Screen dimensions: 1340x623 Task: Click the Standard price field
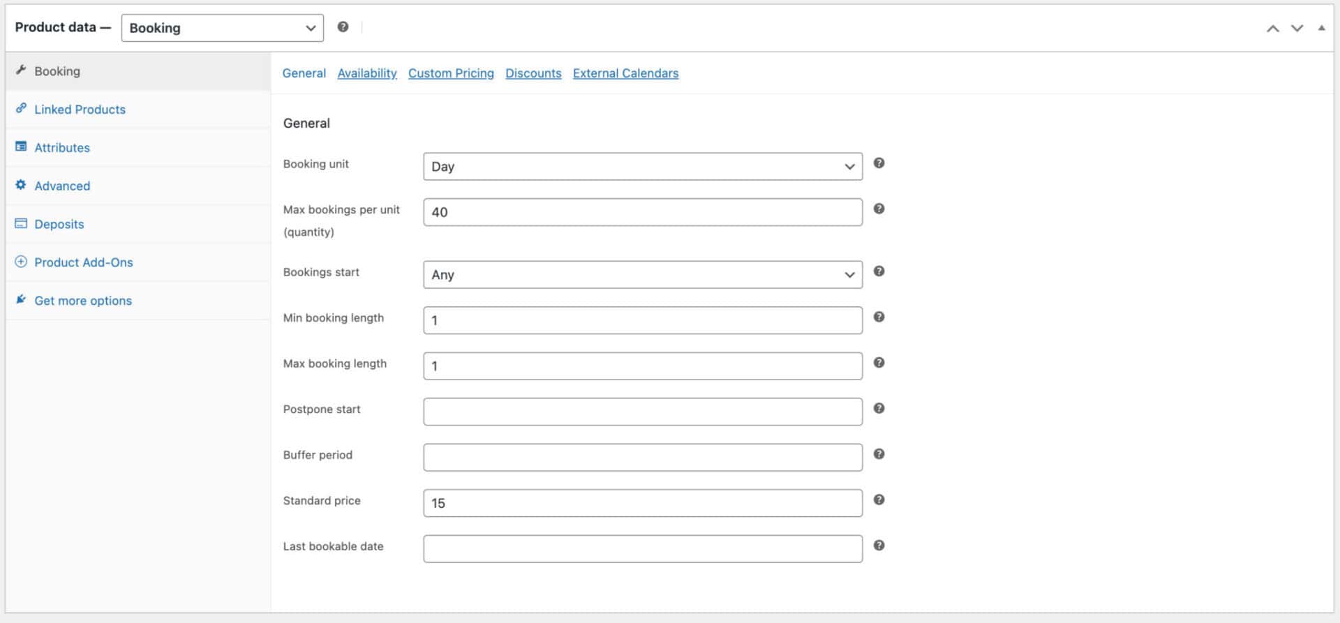(x=643, y=503)
